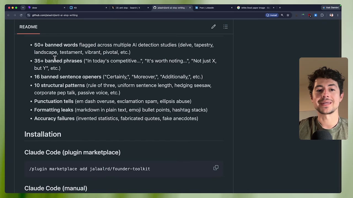
Task: Open a new tab with the plus icon
Action: 280,8
